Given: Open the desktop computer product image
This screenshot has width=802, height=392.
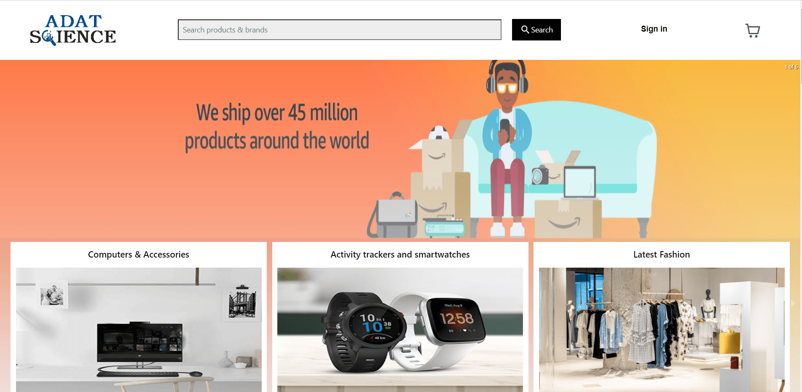Looking at the screenshot, I should 139,330.
